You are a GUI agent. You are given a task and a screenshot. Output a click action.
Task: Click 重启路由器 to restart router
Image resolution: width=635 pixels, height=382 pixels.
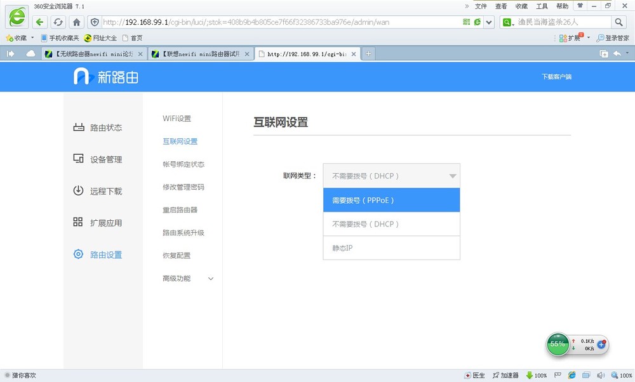point(180,210)
